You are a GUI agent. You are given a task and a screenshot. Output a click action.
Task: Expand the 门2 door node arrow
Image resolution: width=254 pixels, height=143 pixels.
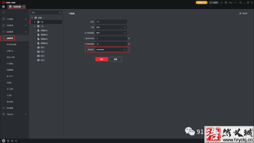click(35, 26)
